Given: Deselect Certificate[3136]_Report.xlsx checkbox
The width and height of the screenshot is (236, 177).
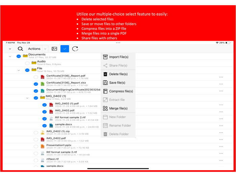Looking at the screenshot, I should pos(36,84).
